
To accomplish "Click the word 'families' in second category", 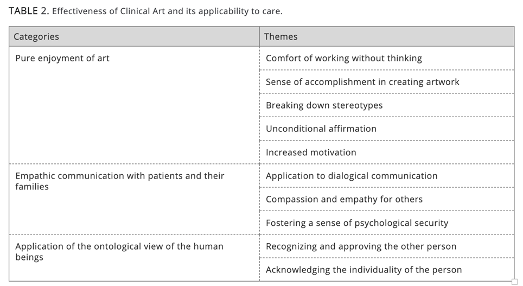I will tap(32, 187).
